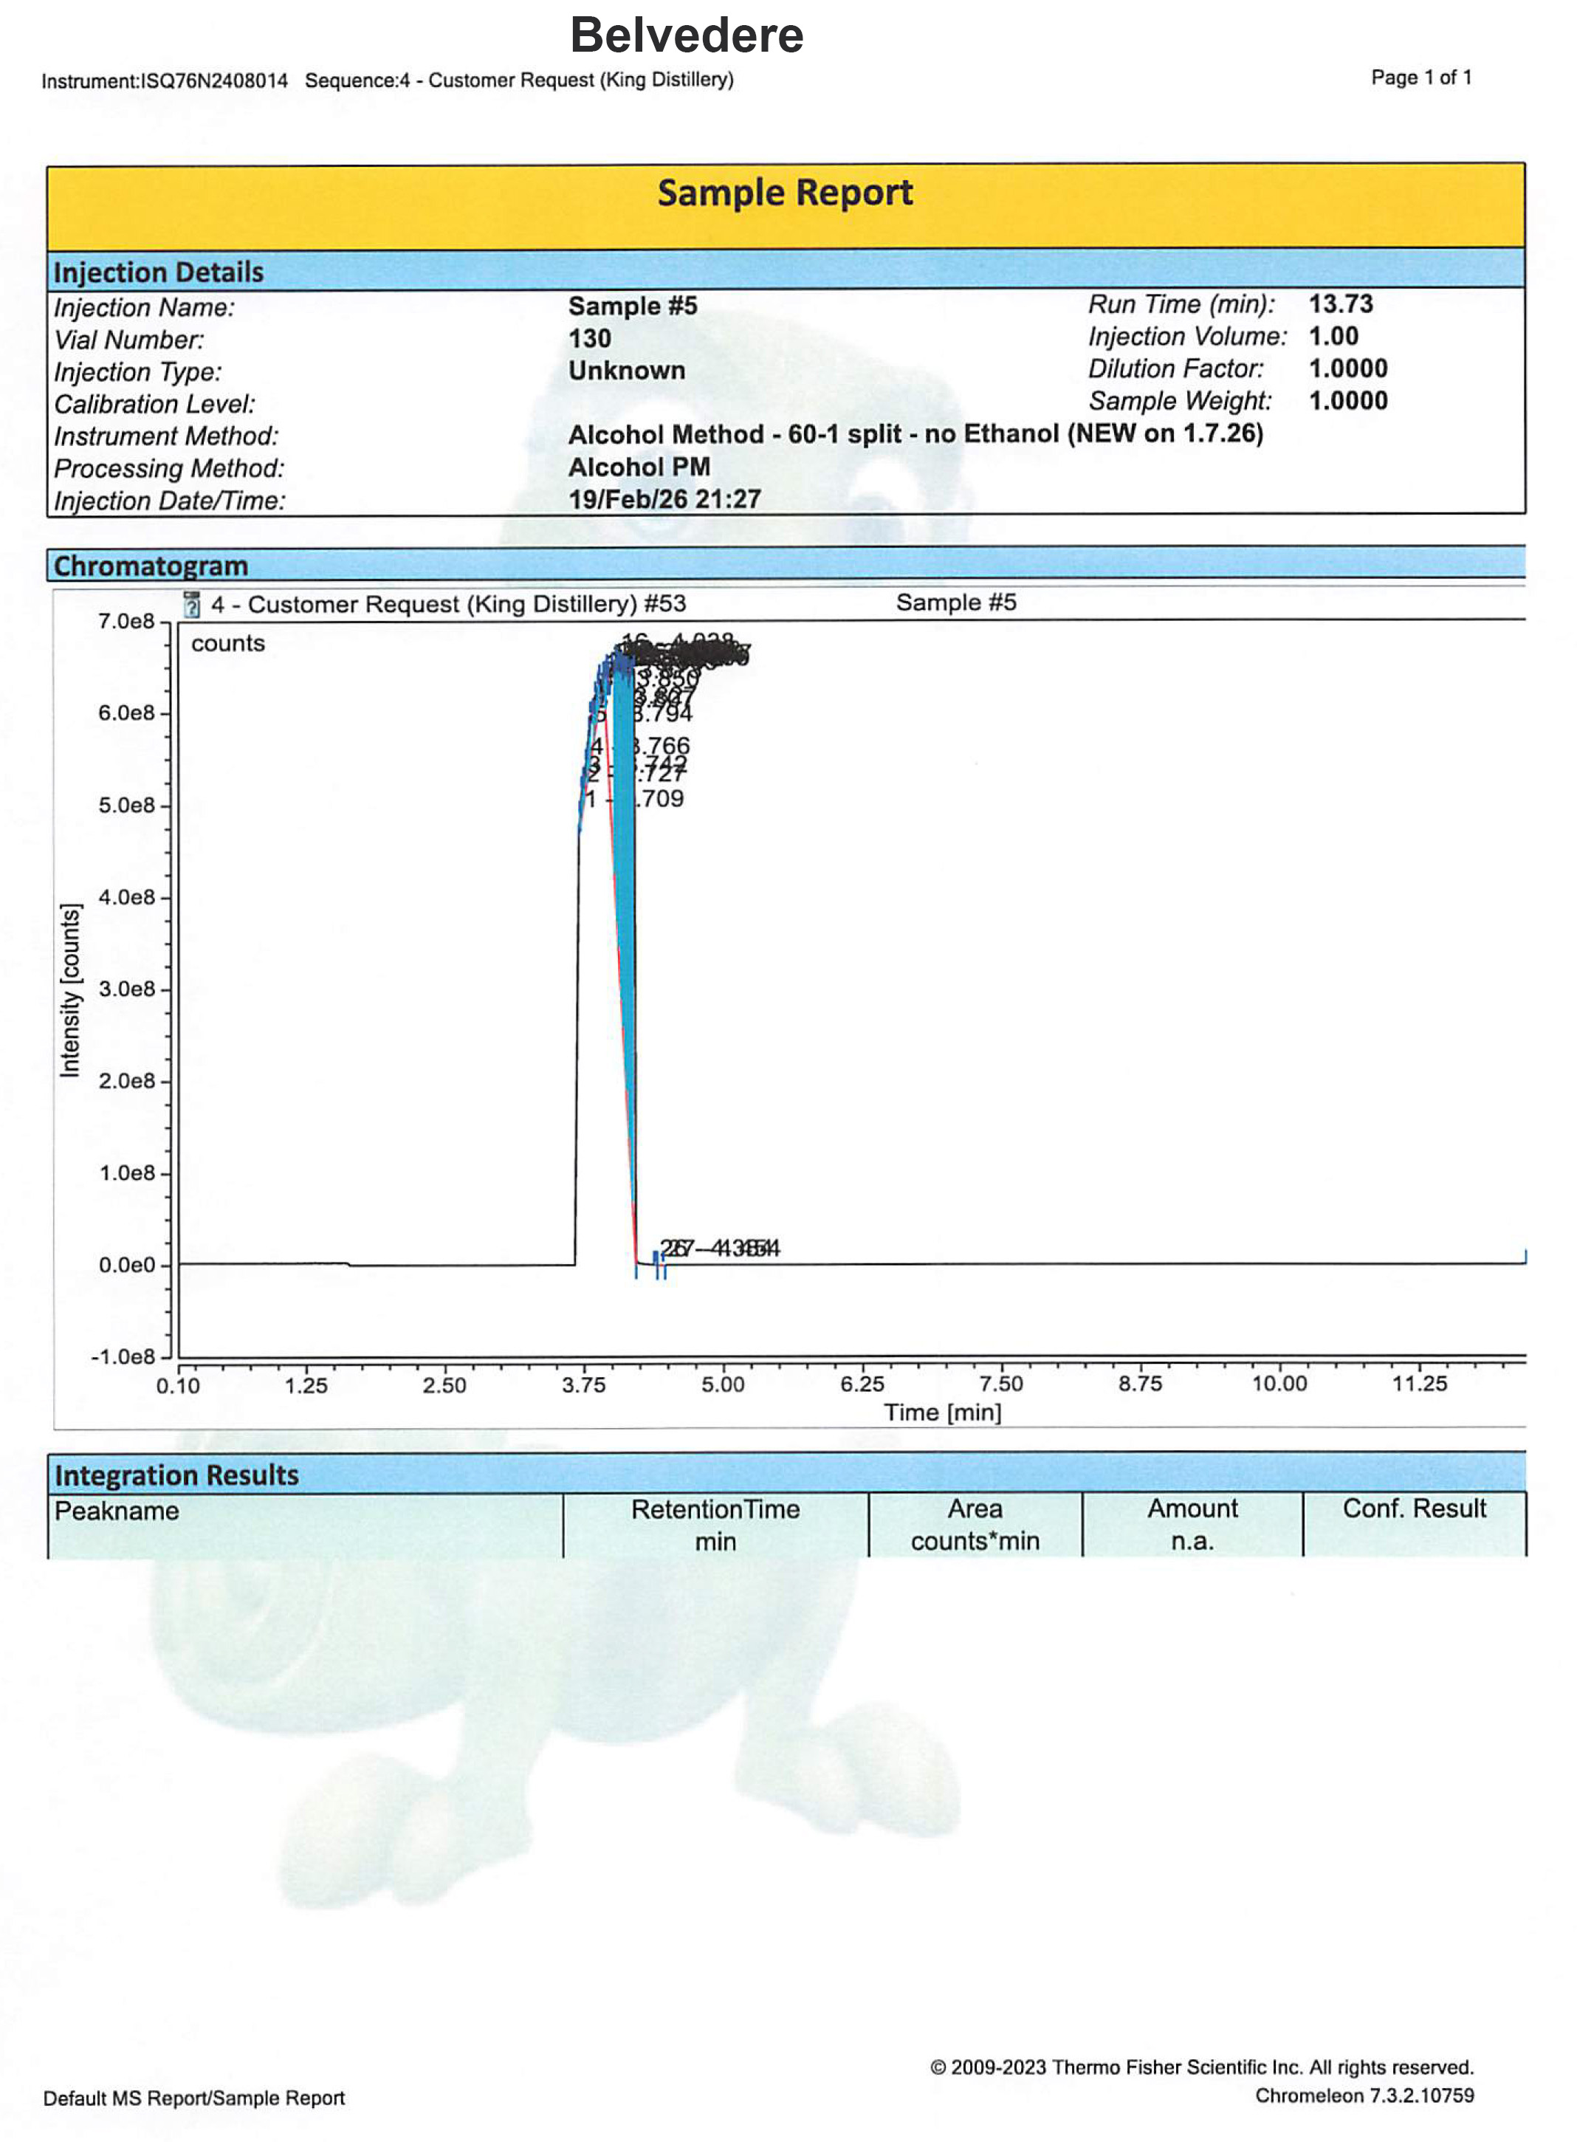Click the 'Instrument:ISQ76N2408014' header text

[x=164, y=80]
